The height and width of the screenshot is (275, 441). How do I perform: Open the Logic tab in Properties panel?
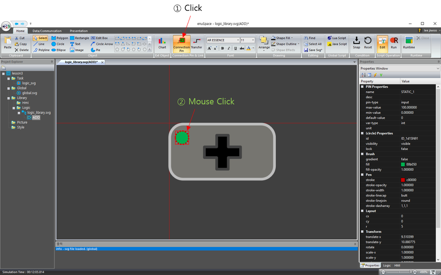[387, 265]
